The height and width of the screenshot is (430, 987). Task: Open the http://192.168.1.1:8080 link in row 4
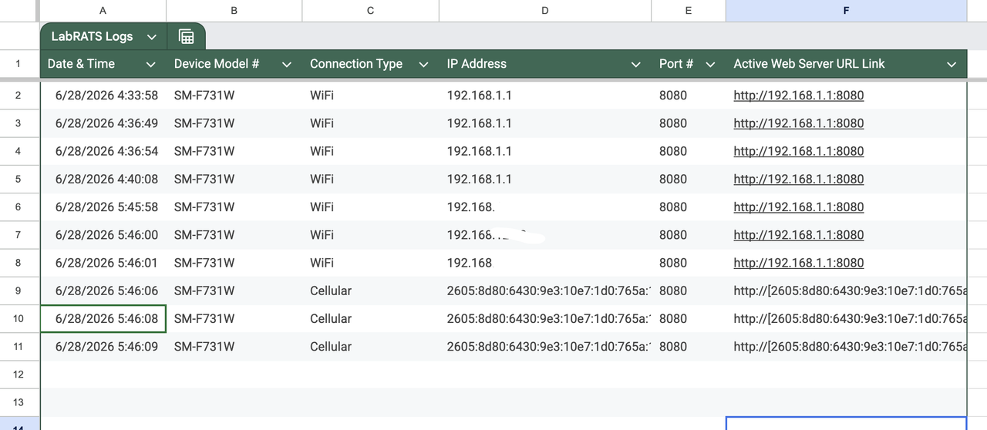click(798, 151)
